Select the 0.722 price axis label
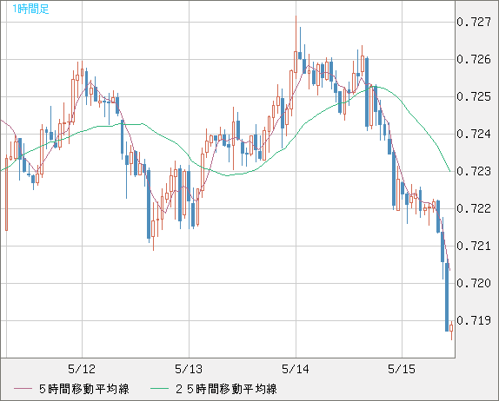The width and height of the screenshot is (499, 401). [x=474, y=208]
